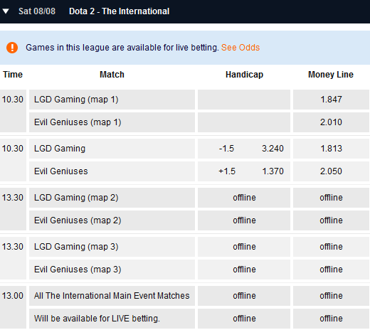Click offline money line for Evil Geniuses map 2
The image size is (370, 330).
331,220
